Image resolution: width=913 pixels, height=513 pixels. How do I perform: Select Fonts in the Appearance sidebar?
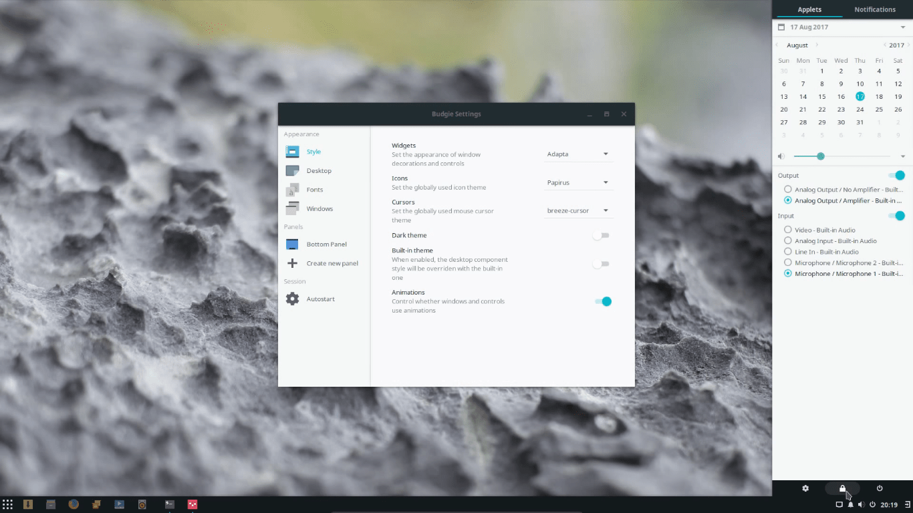pyautogui.click(x=324, y=190)
